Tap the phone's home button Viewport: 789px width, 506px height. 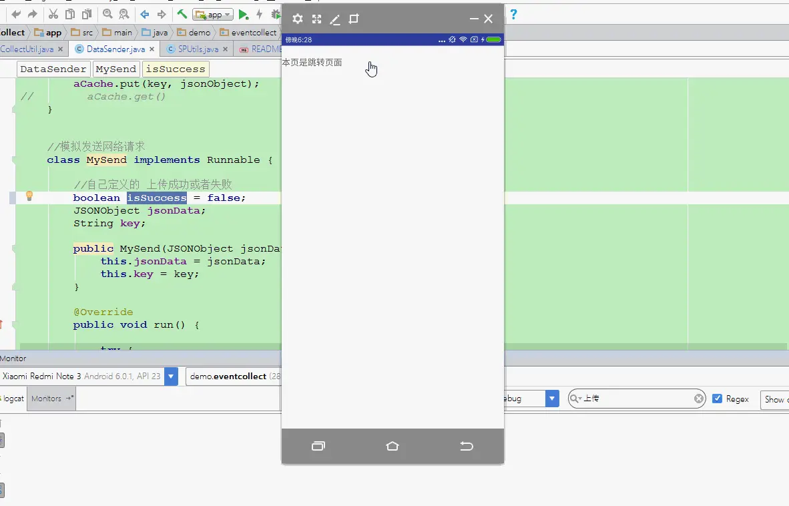[392, 446]
